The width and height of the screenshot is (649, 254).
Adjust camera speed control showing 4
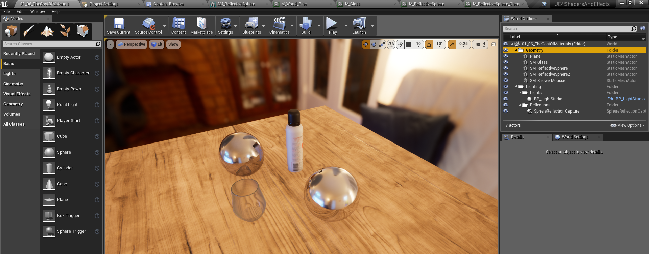480,44
